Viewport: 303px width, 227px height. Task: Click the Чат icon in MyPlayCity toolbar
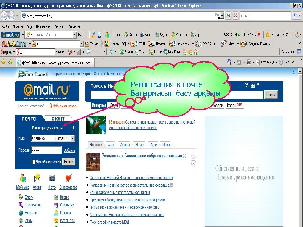click(223, 44)
